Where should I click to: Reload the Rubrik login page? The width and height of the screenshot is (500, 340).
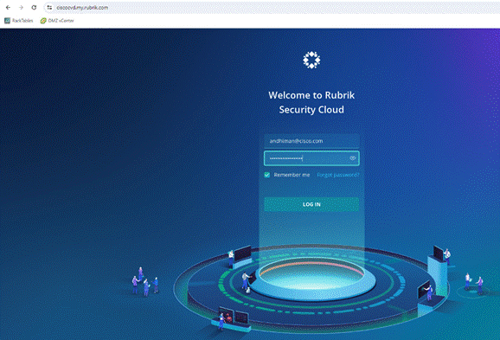[34, 7]
